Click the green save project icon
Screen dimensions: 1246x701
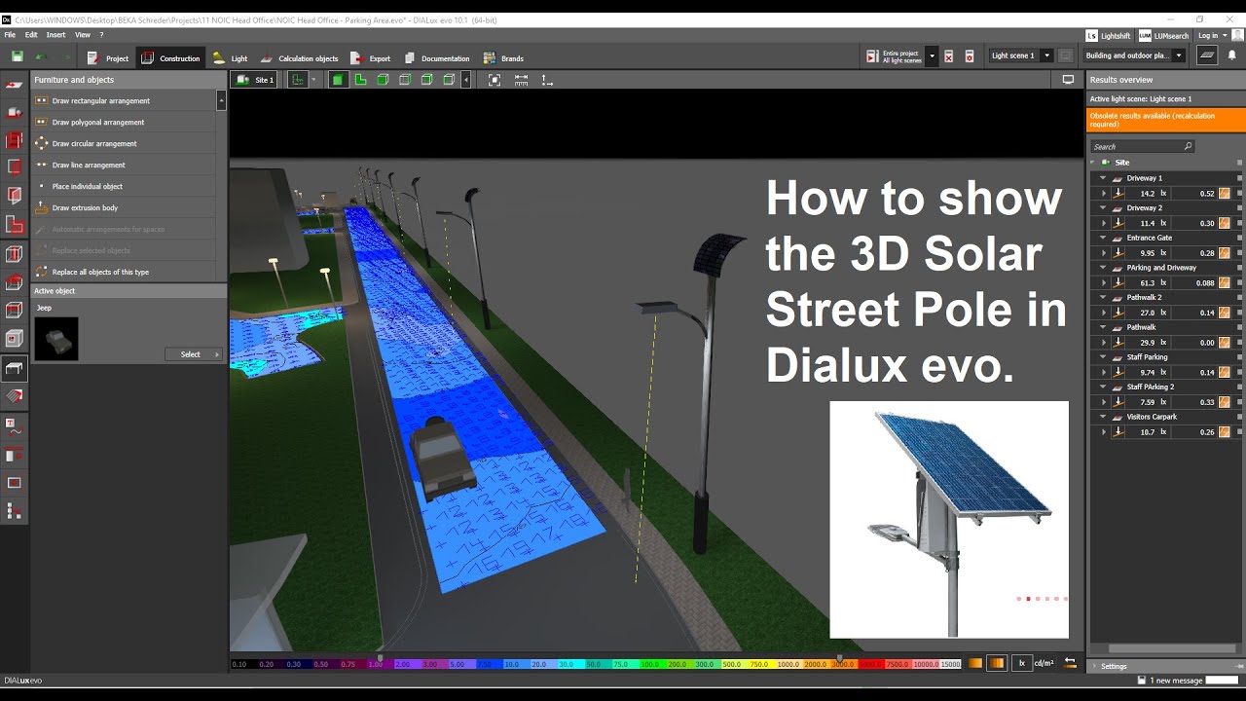click(x=18, y=57)
